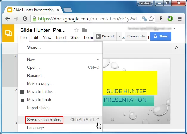Click the browser forward arrow
The image size is (187, 134).
(x=16, y=19)
